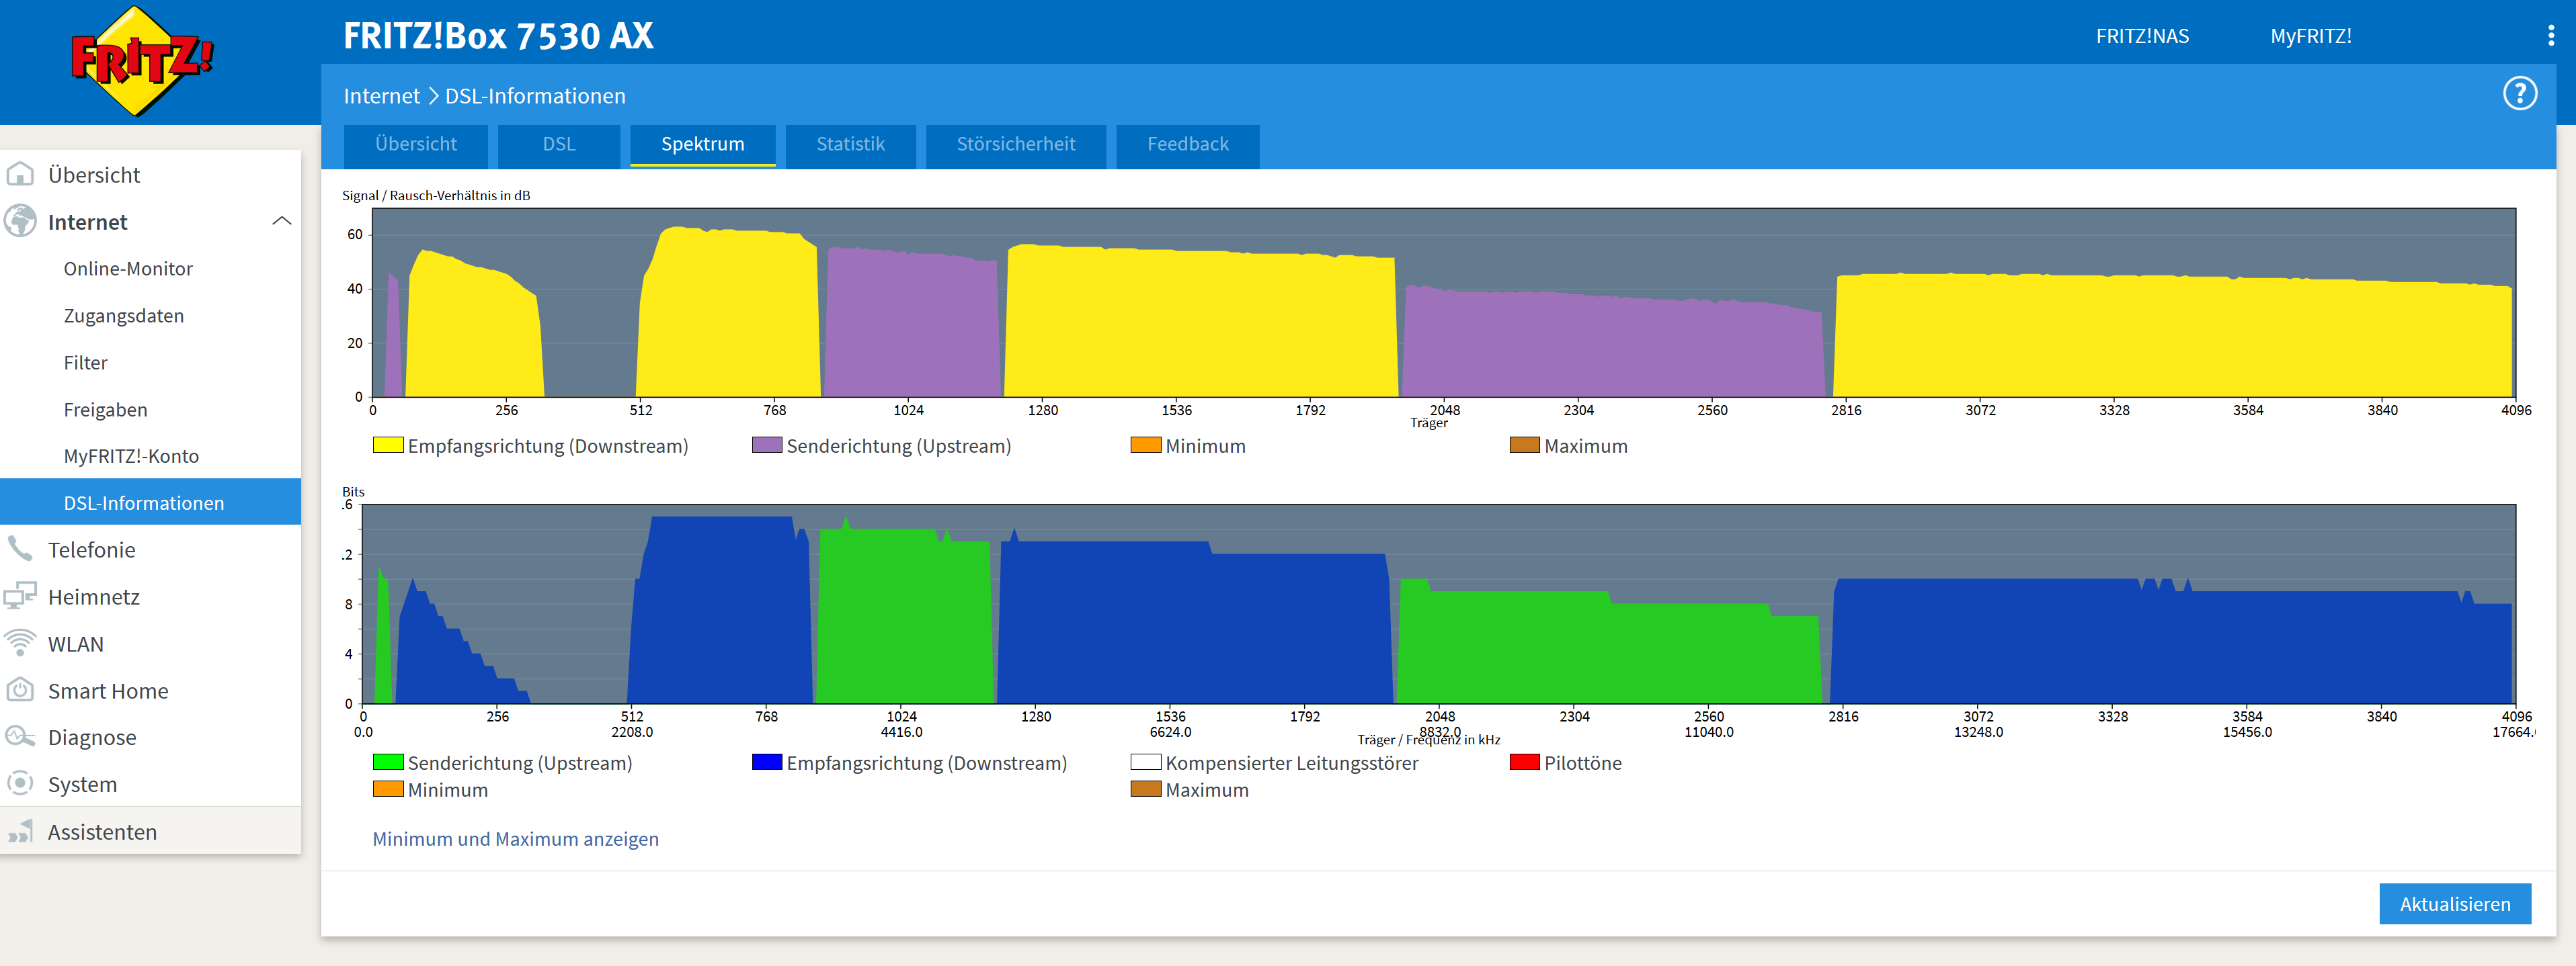Click the Bits allocation chart
The height and width of the screenshot is (966, 2576).
click(x=1438, y=603)
